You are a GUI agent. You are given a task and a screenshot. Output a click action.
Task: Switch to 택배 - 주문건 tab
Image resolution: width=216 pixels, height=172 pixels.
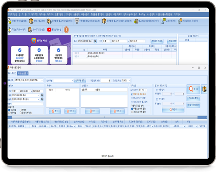(12, 73)
